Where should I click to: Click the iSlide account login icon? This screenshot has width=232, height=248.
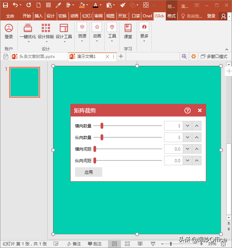tap(9, 31)
